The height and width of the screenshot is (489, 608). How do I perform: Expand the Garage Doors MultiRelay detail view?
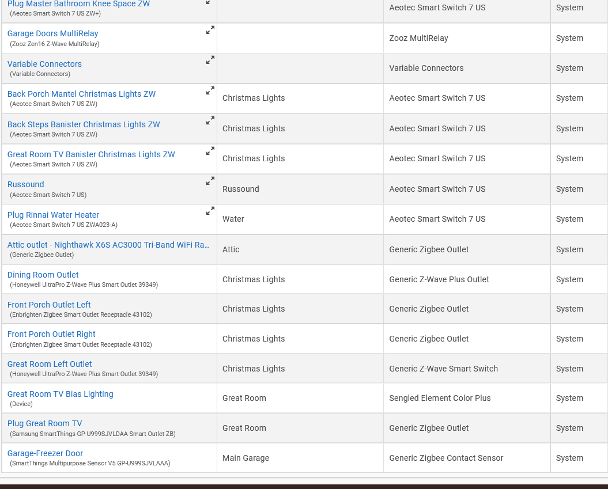210,30
